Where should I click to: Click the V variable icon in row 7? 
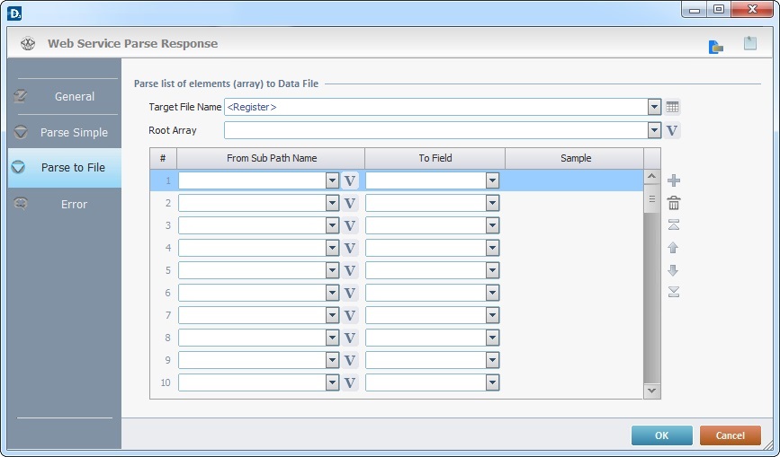tap(350, 315)
